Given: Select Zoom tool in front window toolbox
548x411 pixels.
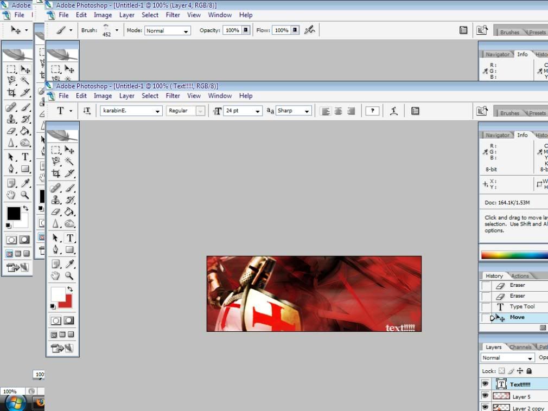Looking at the screenshot, I should click(69, 276).
